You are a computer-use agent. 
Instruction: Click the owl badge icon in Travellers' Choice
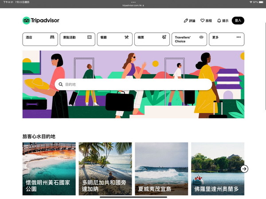[x=201, y=37]
